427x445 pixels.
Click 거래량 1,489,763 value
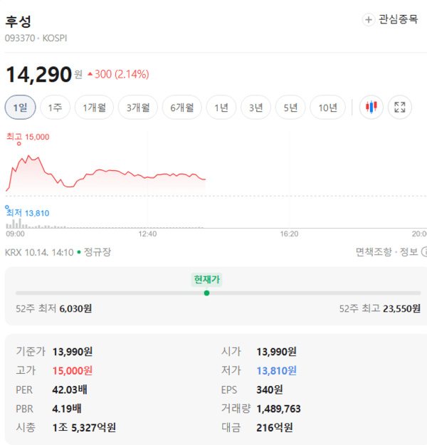[x=278, y=409]
